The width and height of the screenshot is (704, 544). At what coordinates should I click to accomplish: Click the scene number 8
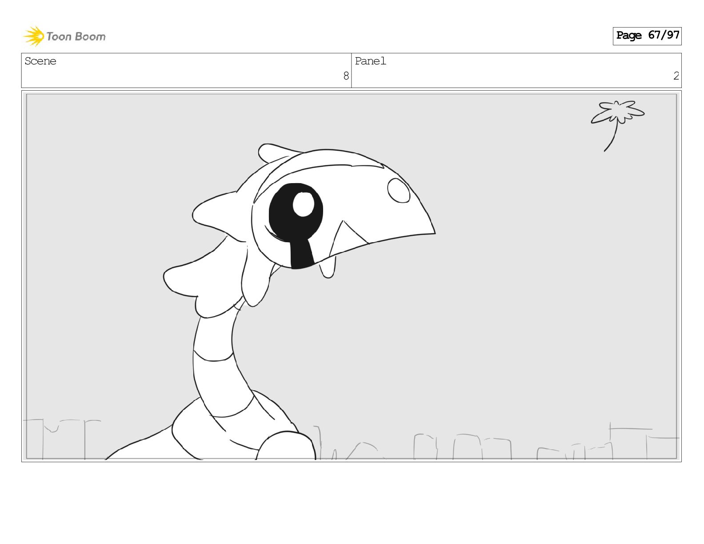point(346,76)
